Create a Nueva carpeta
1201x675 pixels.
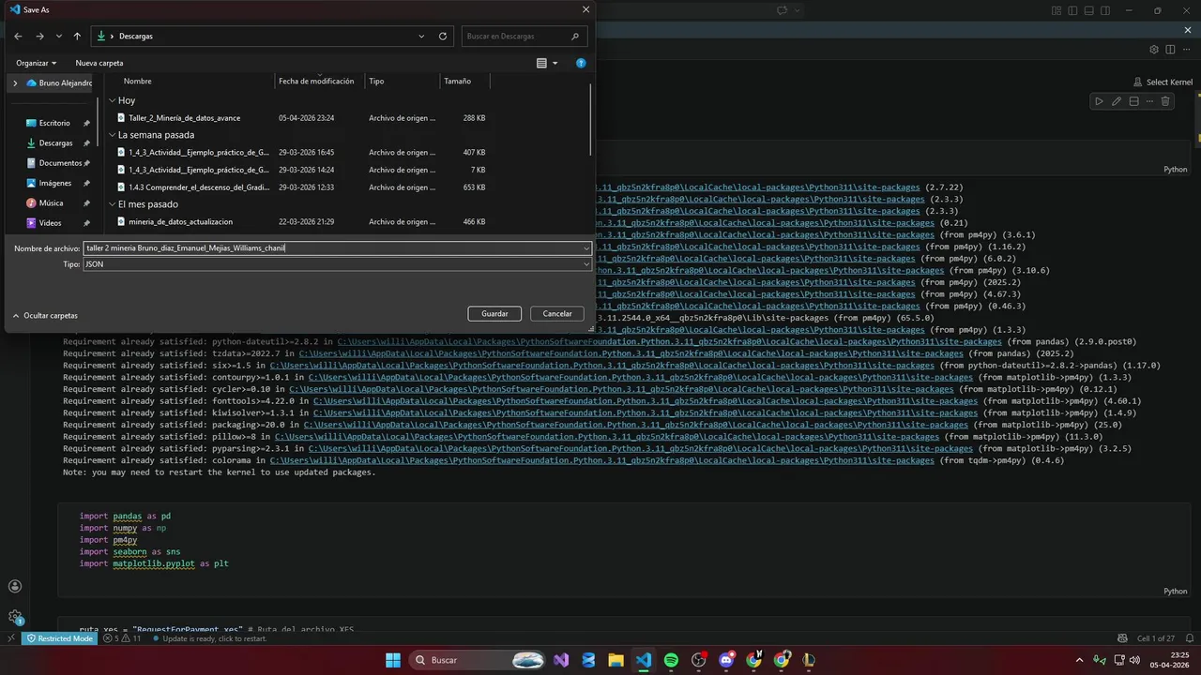(99, 63)
